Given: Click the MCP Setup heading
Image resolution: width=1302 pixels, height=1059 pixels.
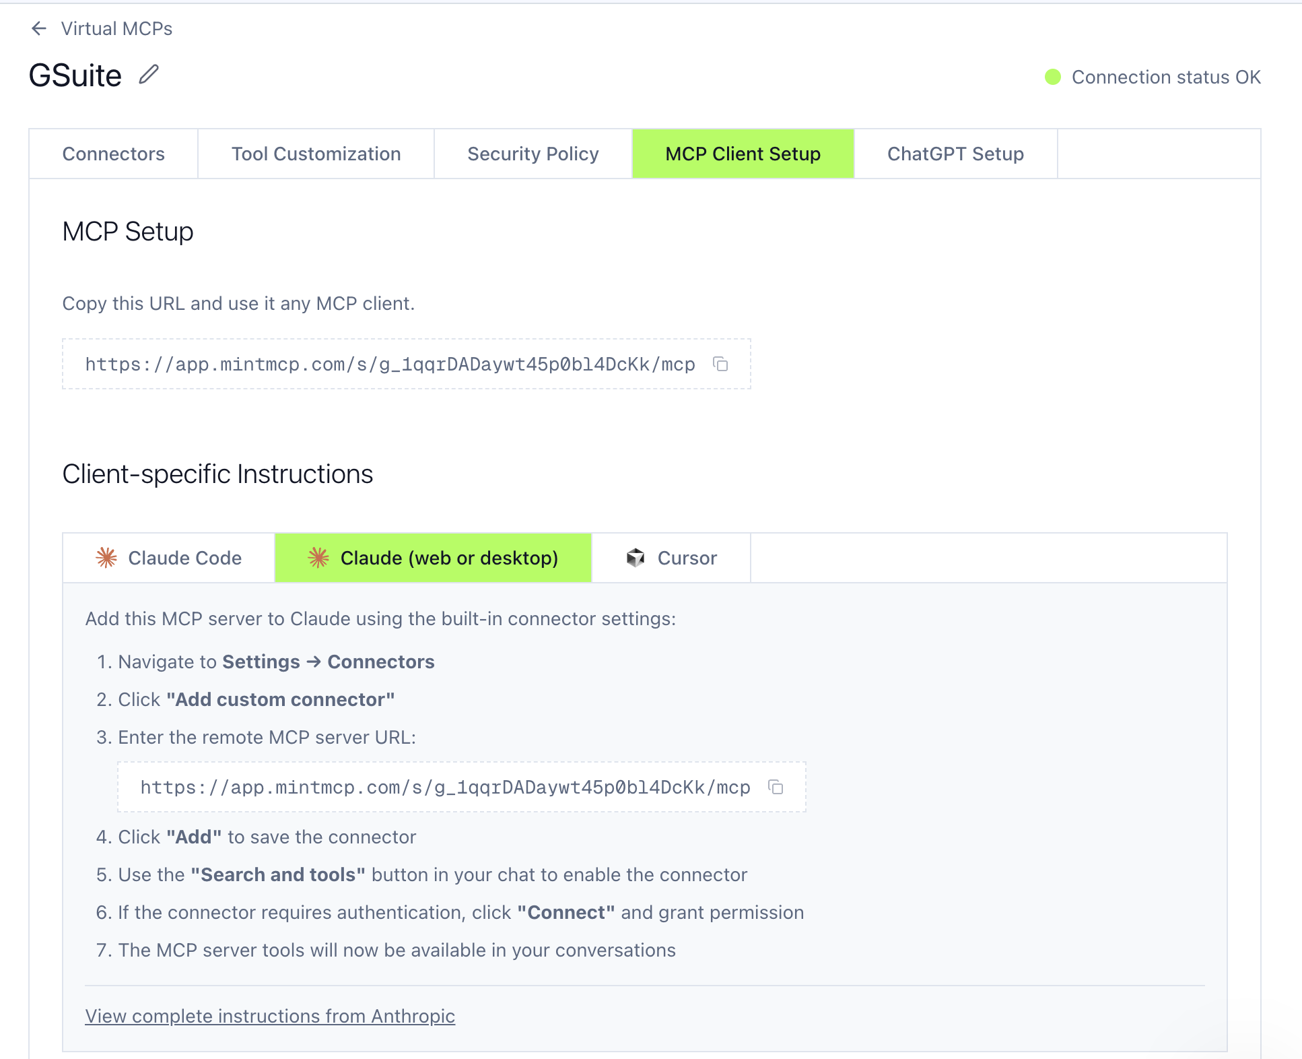Looking at the screenshot, I should point(128,231).
